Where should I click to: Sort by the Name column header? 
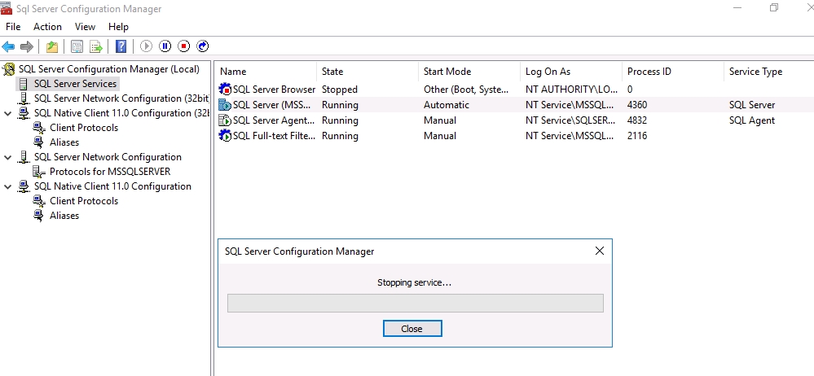266,72
